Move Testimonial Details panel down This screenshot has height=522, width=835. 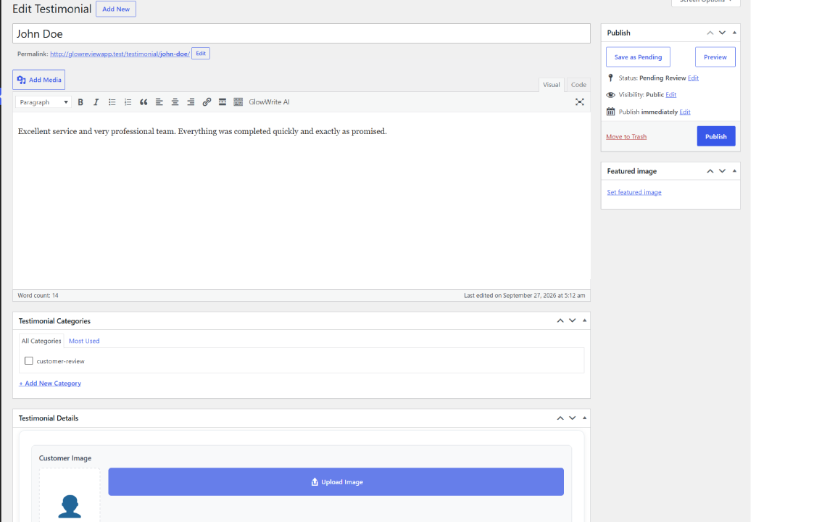pos(573,418)
